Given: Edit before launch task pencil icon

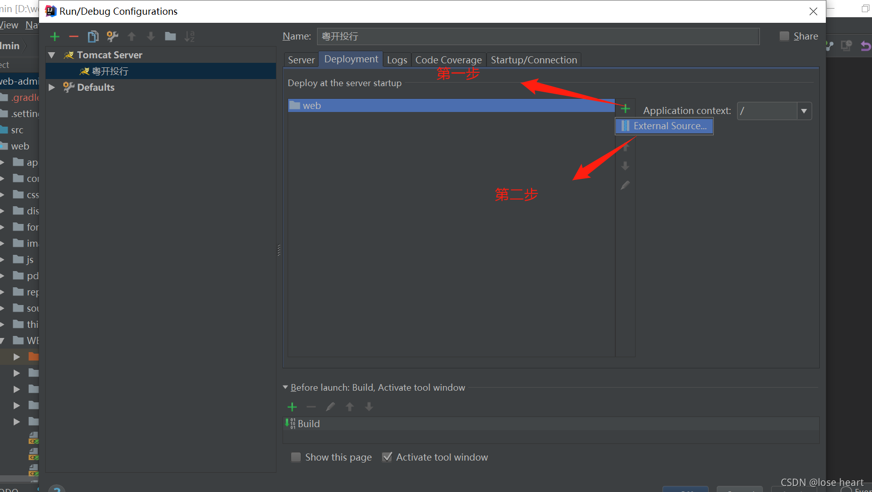Looking at the screenshot, I should (330, 407).
